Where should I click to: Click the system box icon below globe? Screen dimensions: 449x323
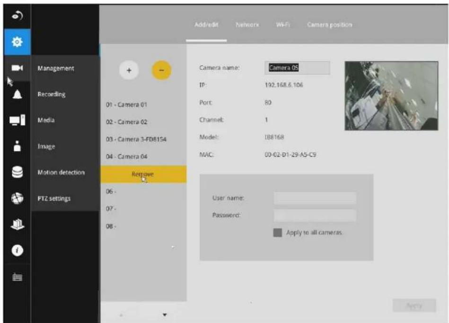tap(17, 224)
